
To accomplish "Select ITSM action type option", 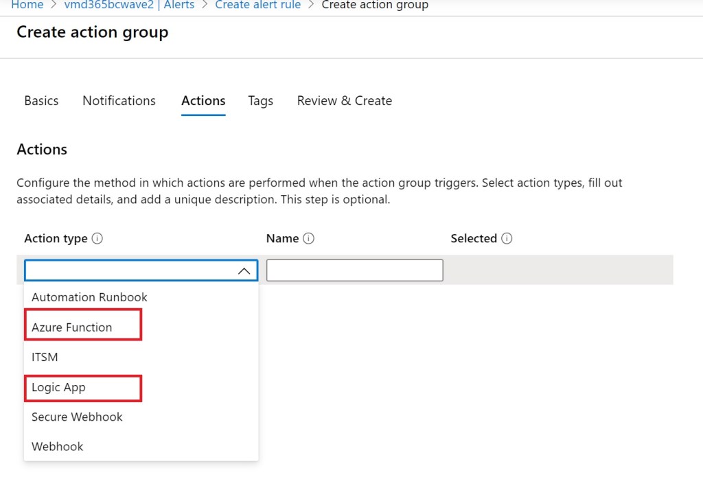I will tap(45, 357).
